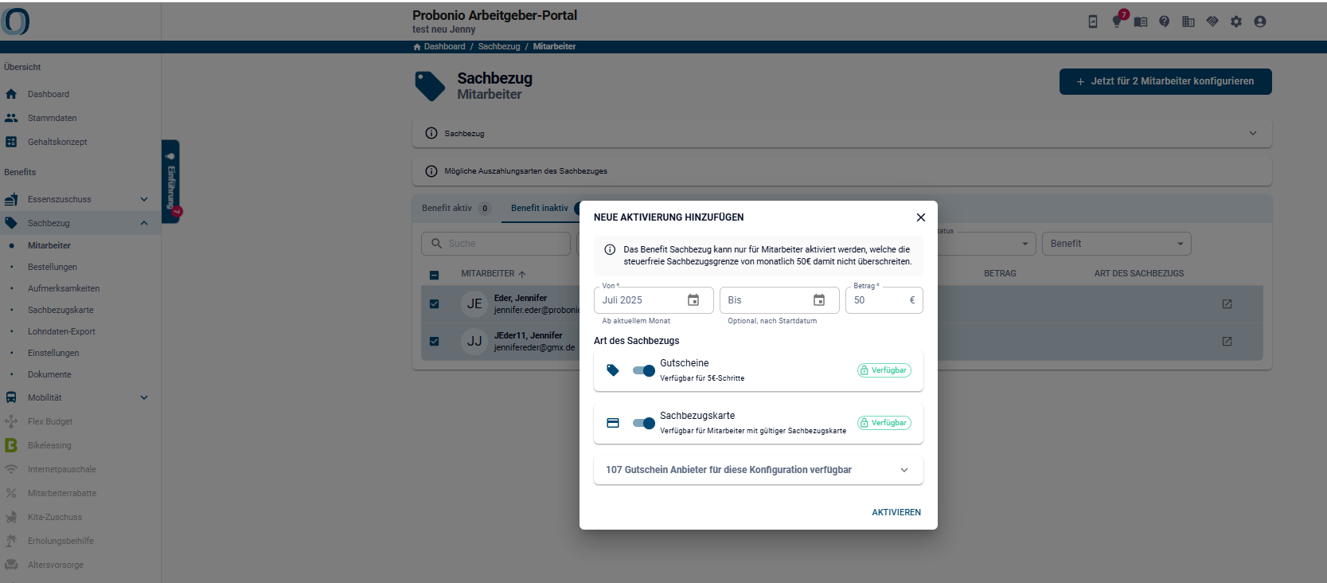Image resolution: width=1327 pixels, height=583 pixels.
Task: Open calendar picker for the Von date
Action: coord(693,300)
